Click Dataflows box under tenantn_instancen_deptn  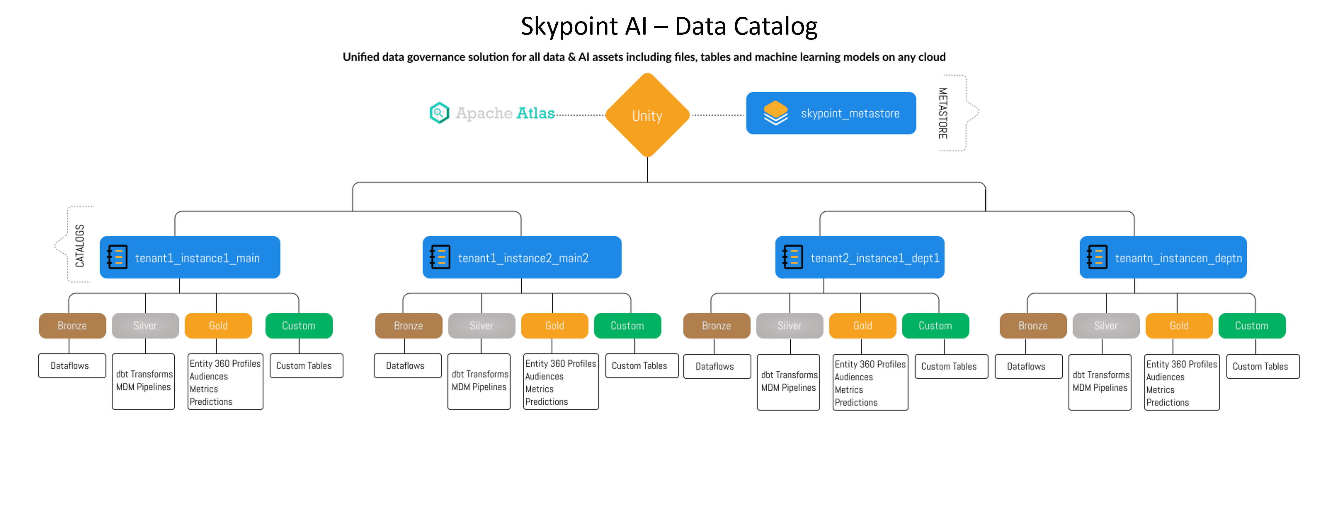click(1029, 366)
